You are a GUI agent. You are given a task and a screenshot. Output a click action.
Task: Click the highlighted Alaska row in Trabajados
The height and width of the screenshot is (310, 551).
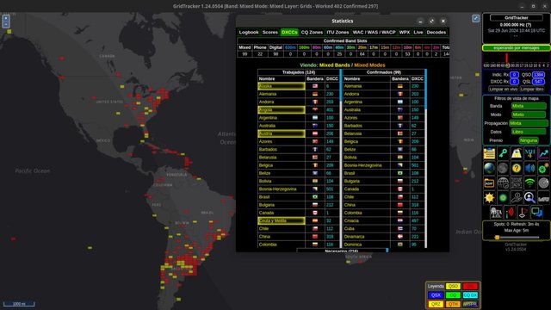[x=282, y=86]
